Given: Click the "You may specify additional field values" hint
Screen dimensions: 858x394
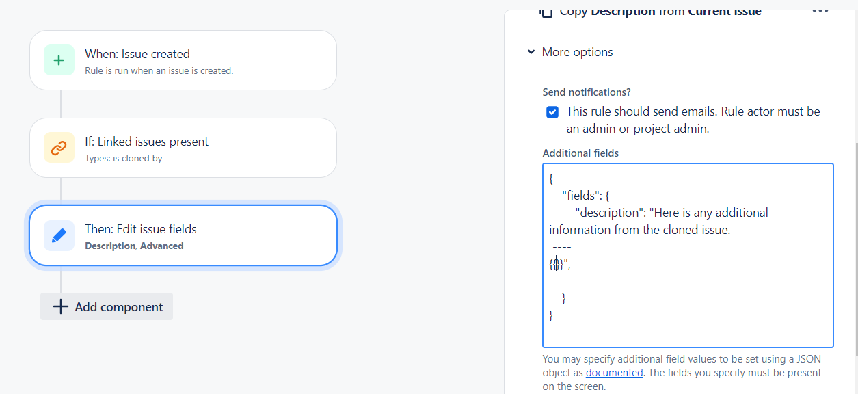Looking at the screenshot, I should pos(682,373).
